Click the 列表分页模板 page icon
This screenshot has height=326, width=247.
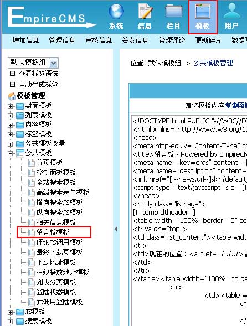pyautogui.click(x=32, y=282)
